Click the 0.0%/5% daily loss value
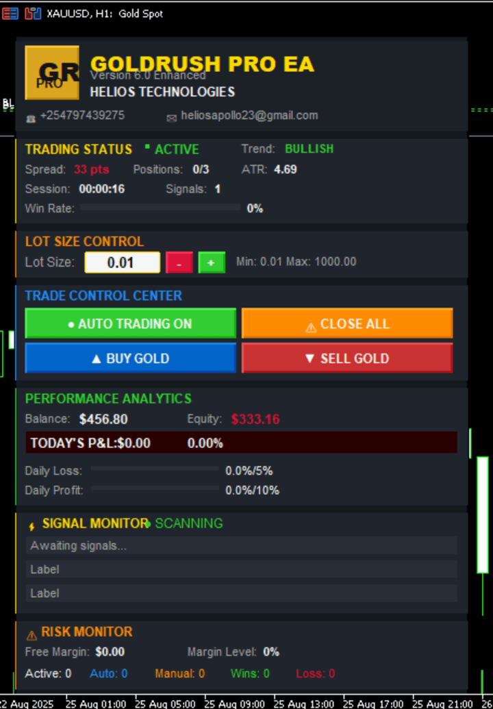 (249, 471)
